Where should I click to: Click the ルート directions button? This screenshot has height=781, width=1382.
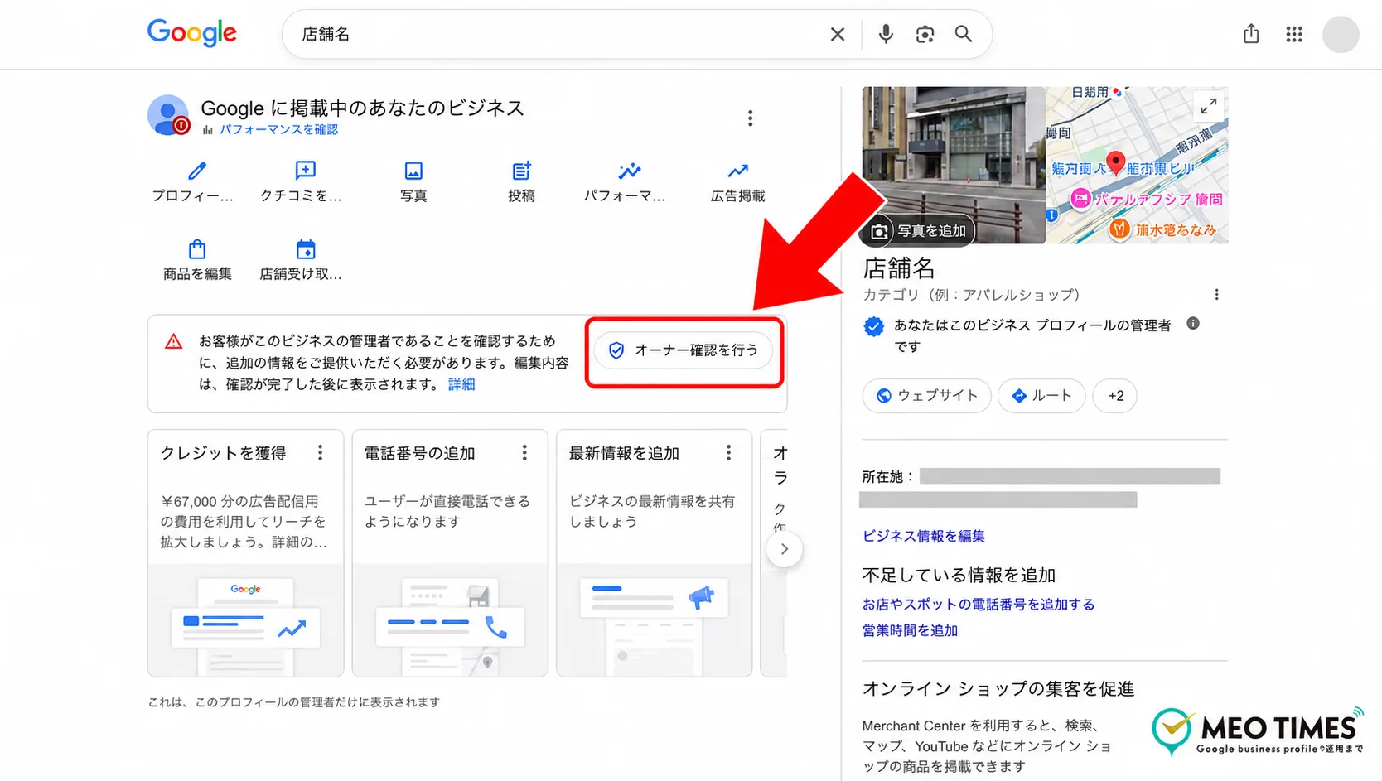pyautogui.click(x=1041, y=396)
